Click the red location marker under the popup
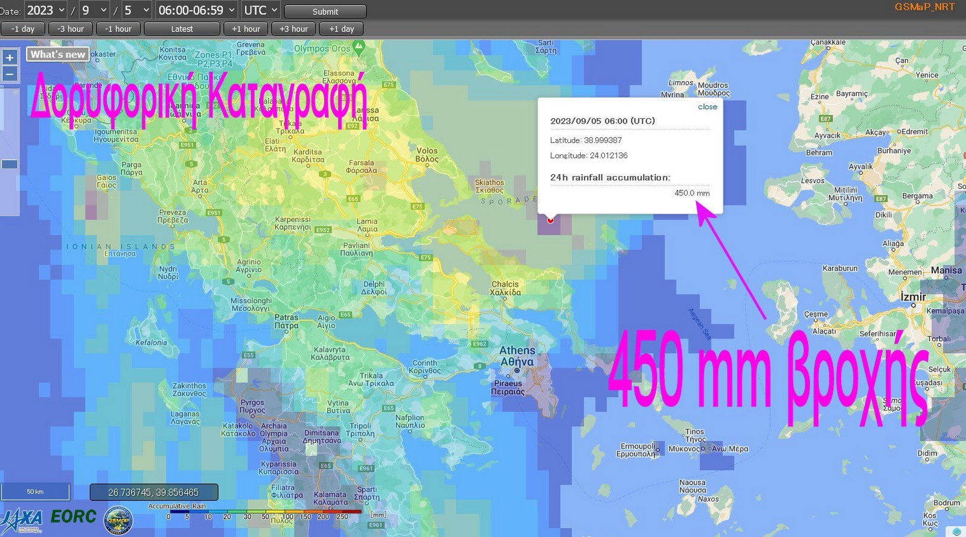Image resolution: width=966 pixels, height=537 pixels. tap(550, 220)
